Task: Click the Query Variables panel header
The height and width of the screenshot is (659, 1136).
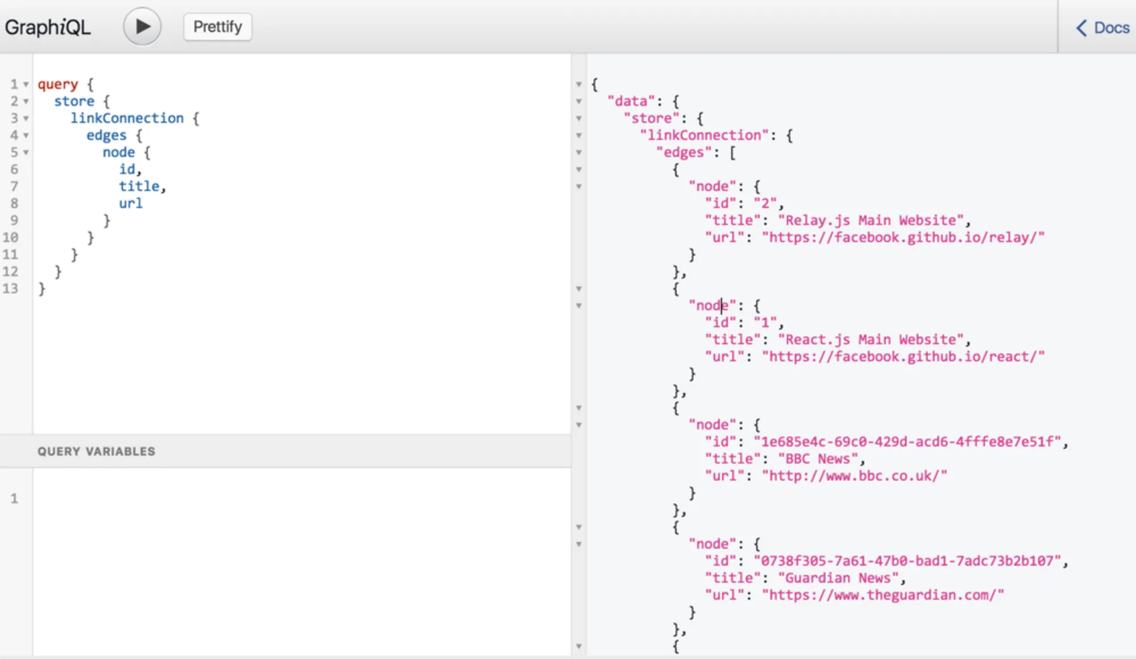Action: pyautogui.click(x=96, y=451)
